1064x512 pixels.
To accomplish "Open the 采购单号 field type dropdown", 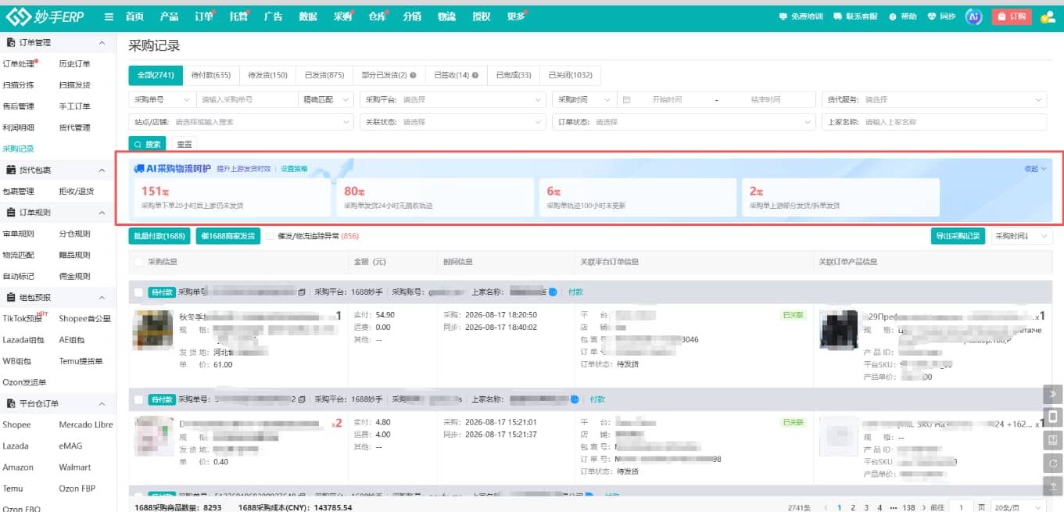I will [x=162, y=100].
